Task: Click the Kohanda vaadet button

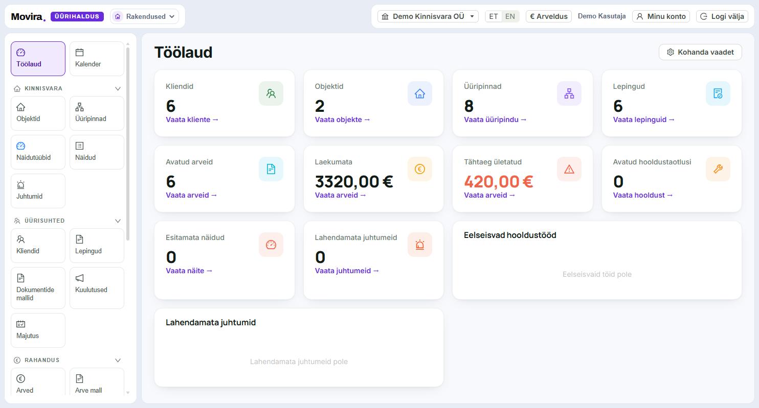Action: tap(700, 52)
